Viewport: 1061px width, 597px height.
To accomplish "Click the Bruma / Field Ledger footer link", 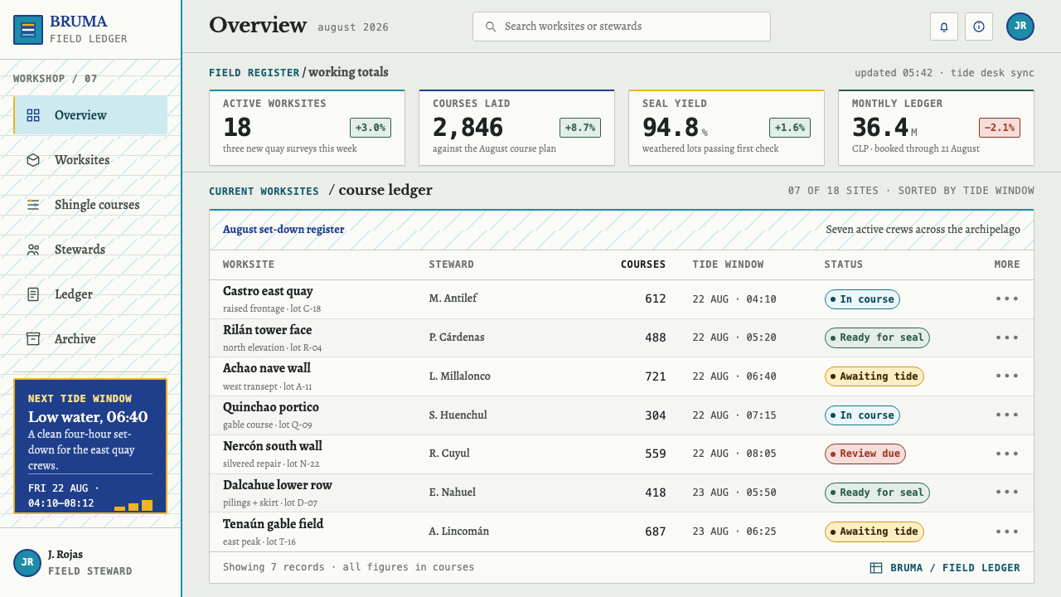I will (x=945, y=568).
